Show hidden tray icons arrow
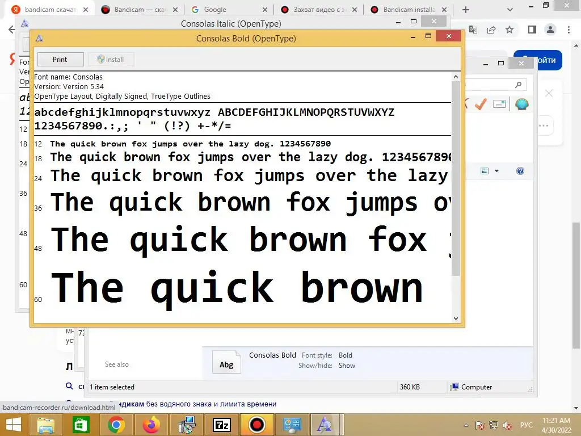The height and width of the screenshot is (436, 581). (466, 425)
